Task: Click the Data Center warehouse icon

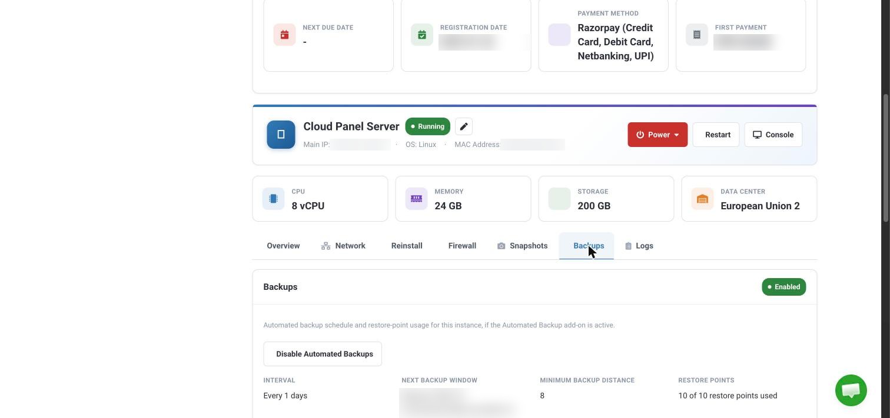Action: coord(702,199)
